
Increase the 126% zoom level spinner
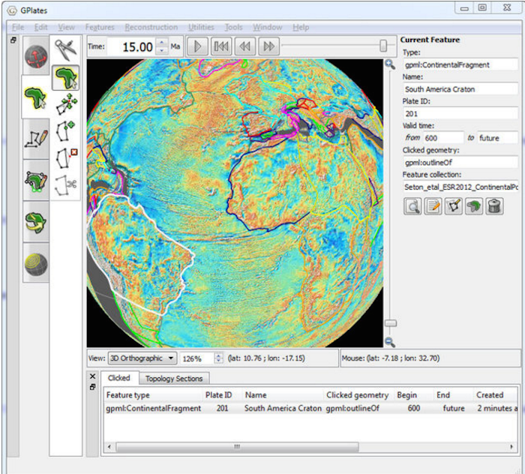(x=219, y=355)
